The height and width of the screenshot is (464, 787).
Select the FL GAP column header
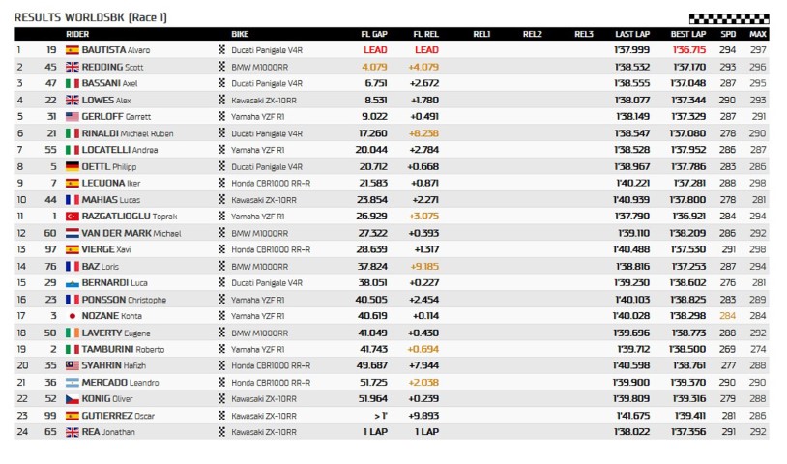(x=374, y=34)
